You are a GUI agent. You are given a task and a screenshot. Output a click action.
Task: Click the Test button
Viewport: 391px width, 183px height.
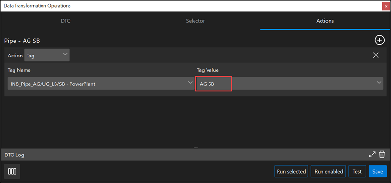[x=357, y=171]
